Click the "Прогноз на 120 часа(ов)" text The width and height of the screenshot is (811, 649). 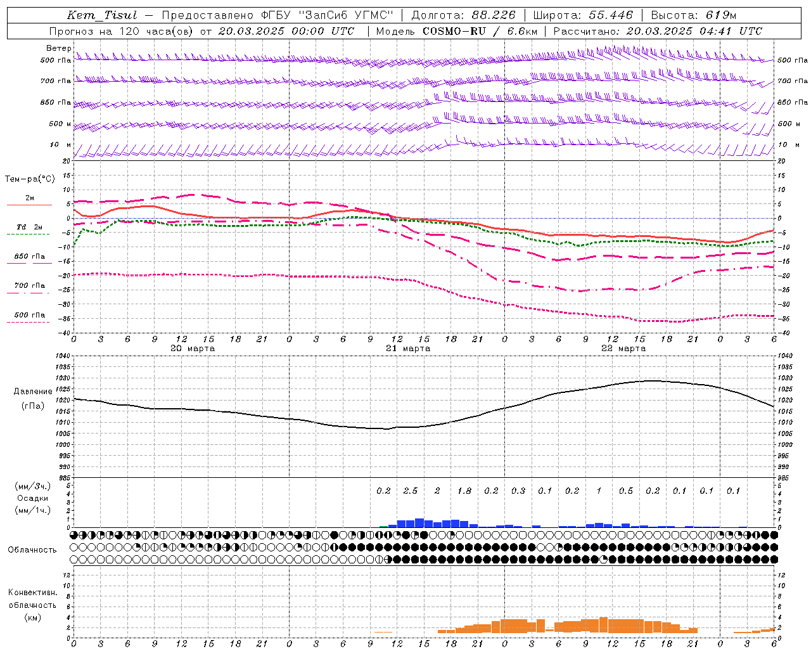pos(121,31)
